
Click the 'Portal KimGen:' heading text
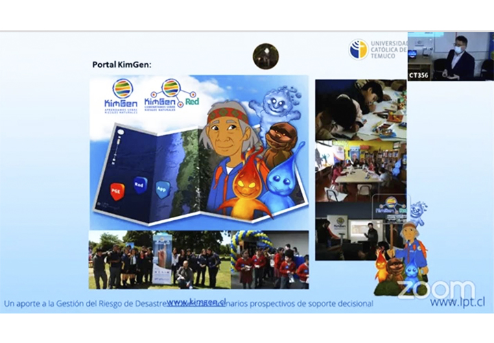[x=122, y=64]
